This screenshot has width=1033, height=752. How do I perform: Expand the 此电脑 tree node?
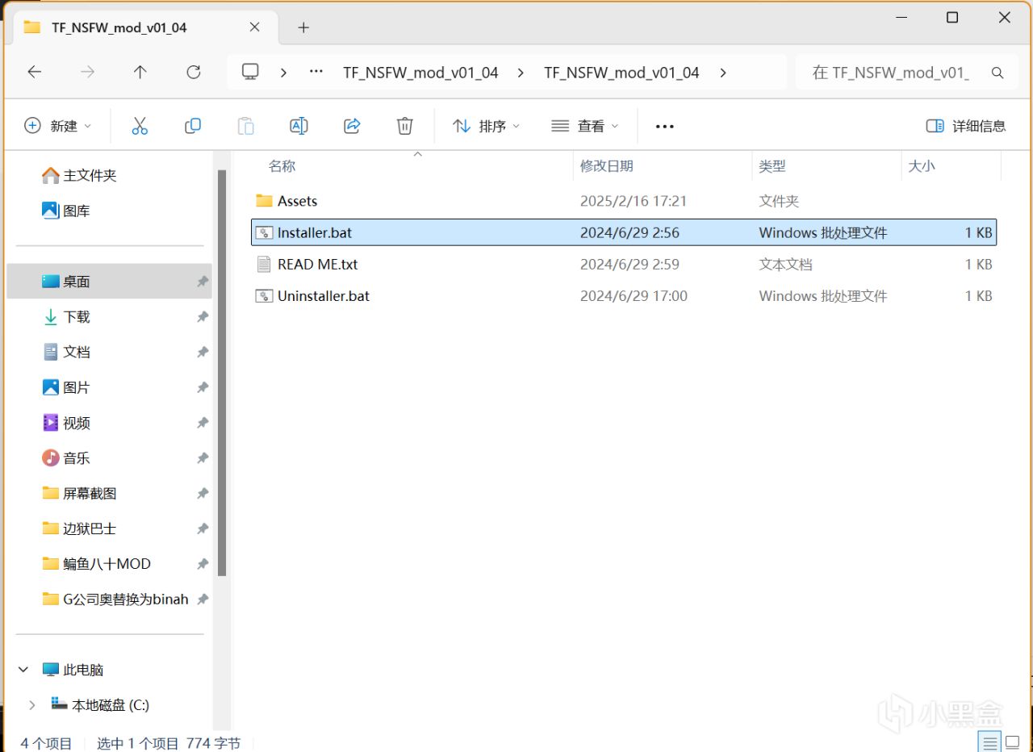coord(24,670)
